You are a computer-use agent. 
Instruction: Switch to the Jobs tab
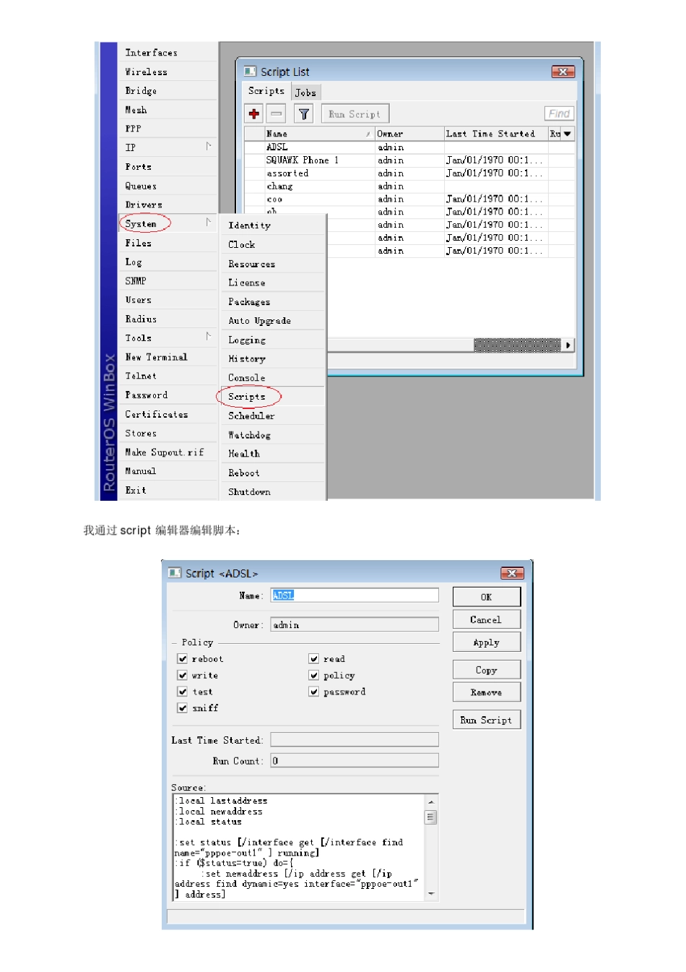(305, 93)
